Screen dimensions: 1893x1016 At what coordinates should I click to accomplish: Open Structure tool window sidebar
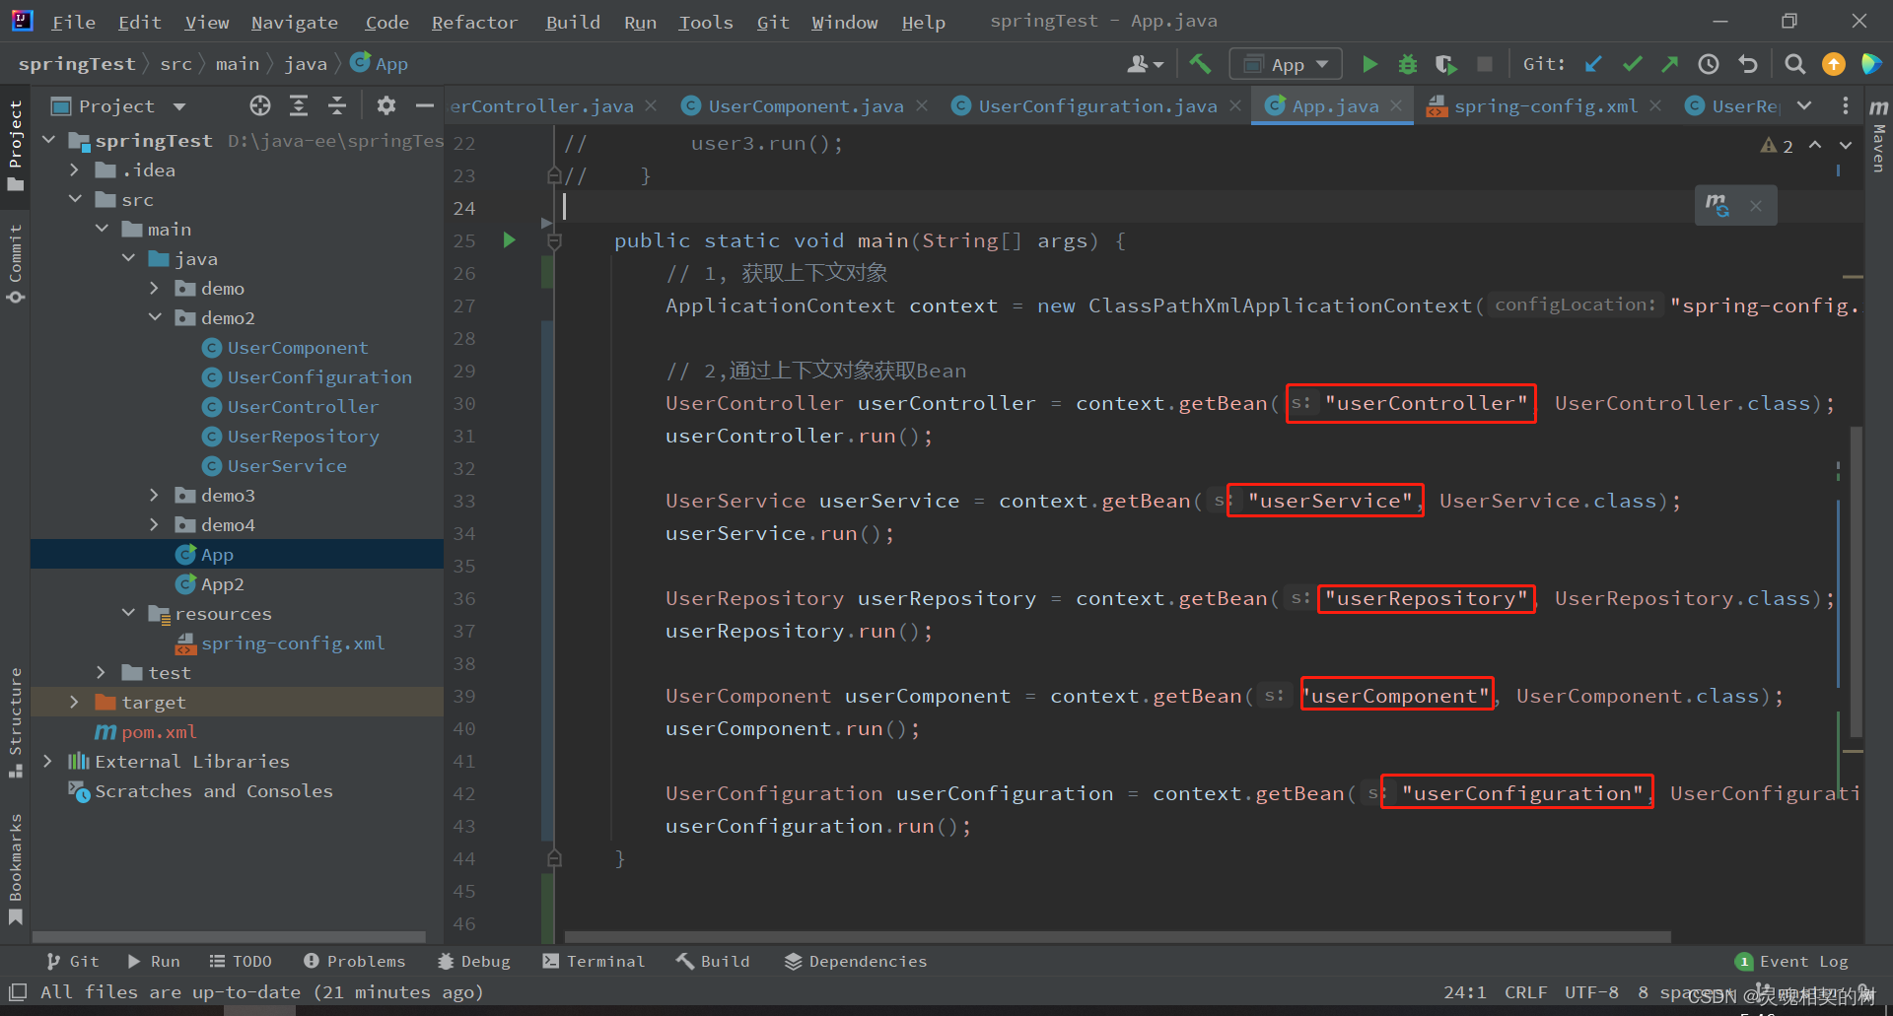15,722
